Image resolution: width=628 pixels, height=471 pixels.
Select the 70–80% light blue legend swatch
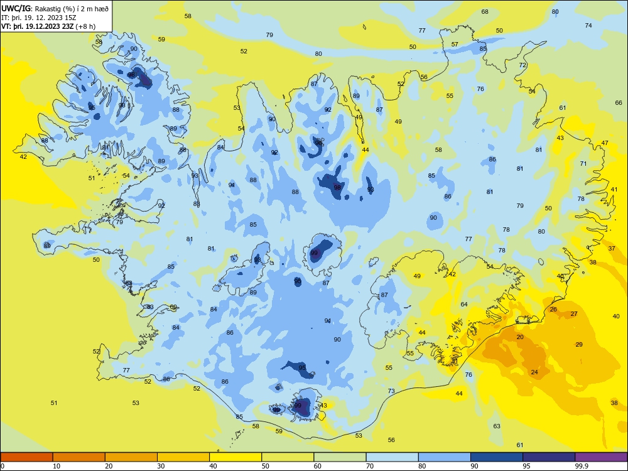tap(392, 457)
